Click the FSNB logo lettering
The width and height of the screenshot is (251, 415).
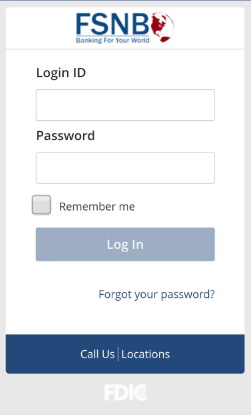click(113, 24)
